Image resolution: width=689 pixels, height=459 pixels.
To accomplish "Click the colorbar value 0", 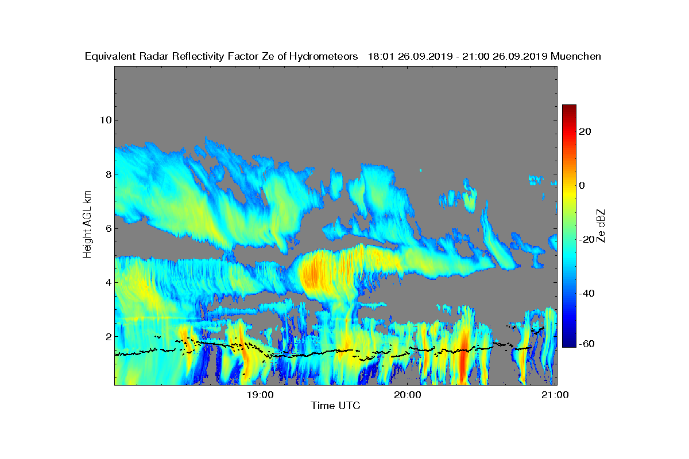I will (x=583, y=185).
